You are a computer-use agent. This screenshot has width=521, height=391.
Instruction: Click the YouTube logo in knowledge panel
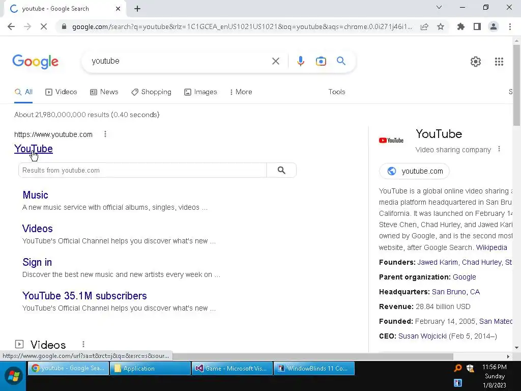(x=391, y=141)
